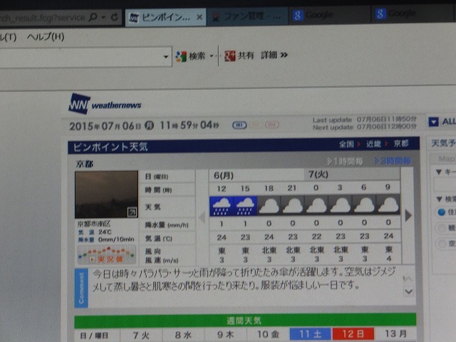Select the blue pill display toggle
This screenshot has width=456, height=342.
click(239, 125)
